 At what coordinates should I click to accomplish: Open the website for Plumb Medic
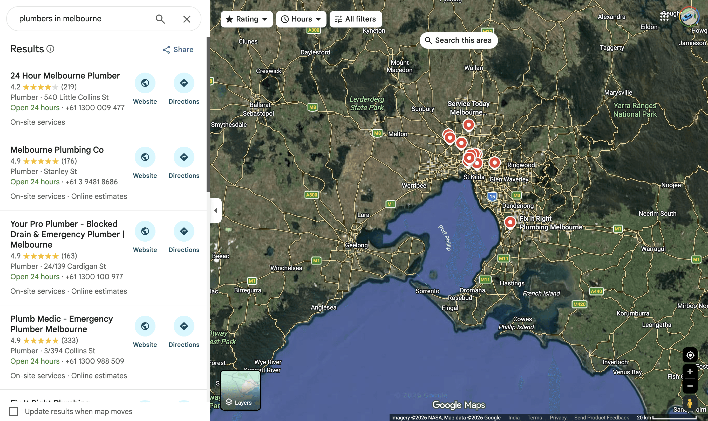coord(145,326)
